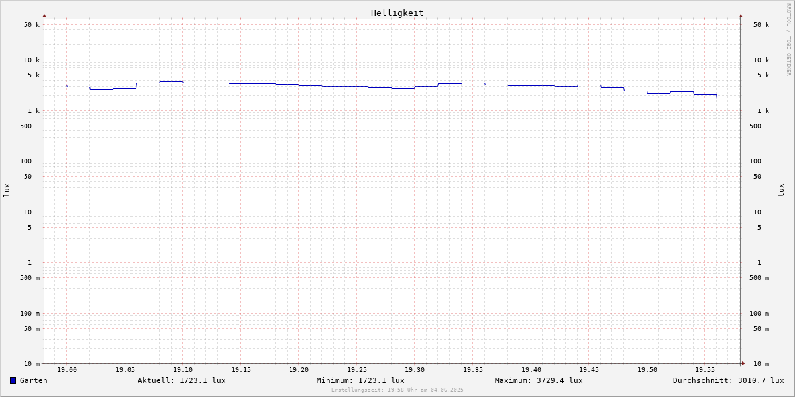This screenshot has width=795, height=397.
Task: Click the chart title Helligkeit
Action: point(397,13)
